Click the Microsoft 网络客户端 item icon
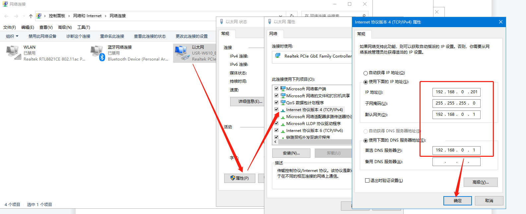Screen dimensions: 526x214 (283, 89)
